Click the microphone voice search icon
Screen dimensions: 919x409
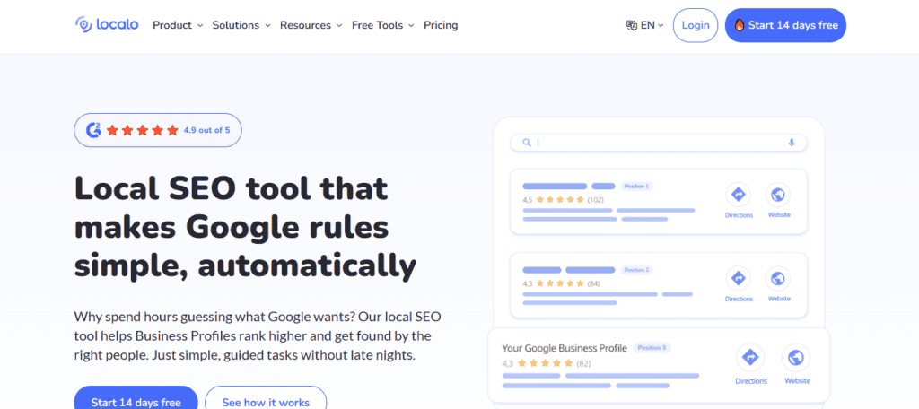pos(792,143)
